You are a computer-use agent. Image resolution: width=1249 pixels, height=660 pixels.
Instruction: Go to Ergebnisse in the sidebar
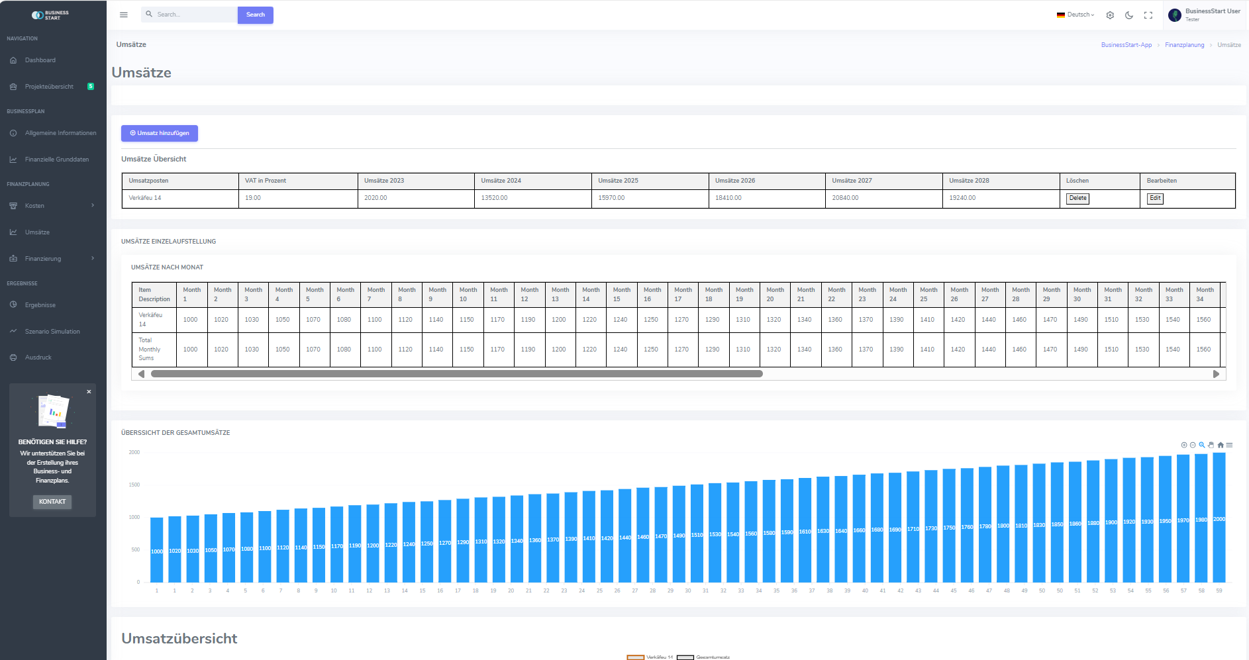pos(40,305)
